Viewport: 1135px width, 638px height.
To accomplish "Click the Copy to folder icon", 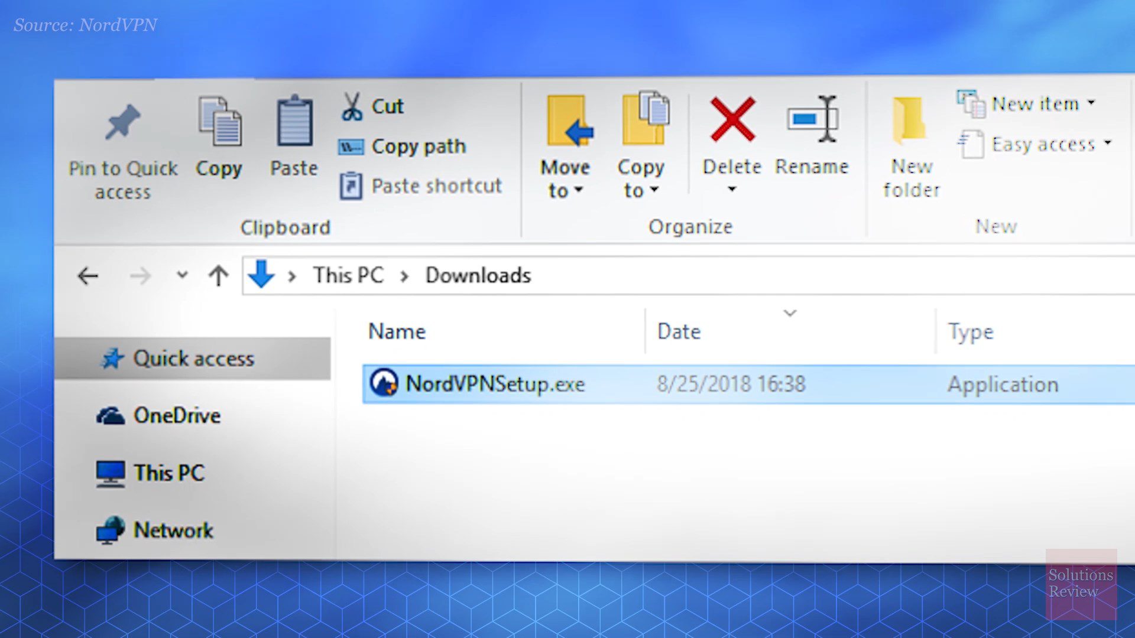I will click(645, 118).
